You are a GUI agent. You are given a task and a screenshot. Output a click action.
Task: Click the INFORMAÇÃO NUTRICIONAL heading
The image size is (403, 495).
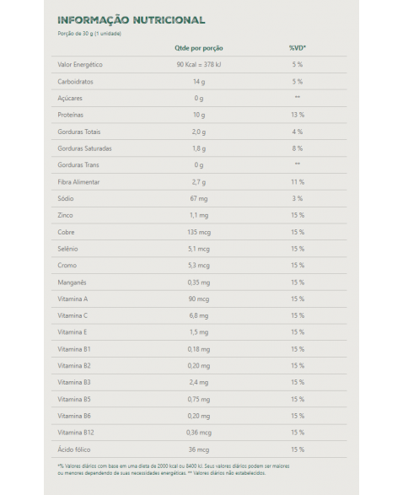point(132,20)
